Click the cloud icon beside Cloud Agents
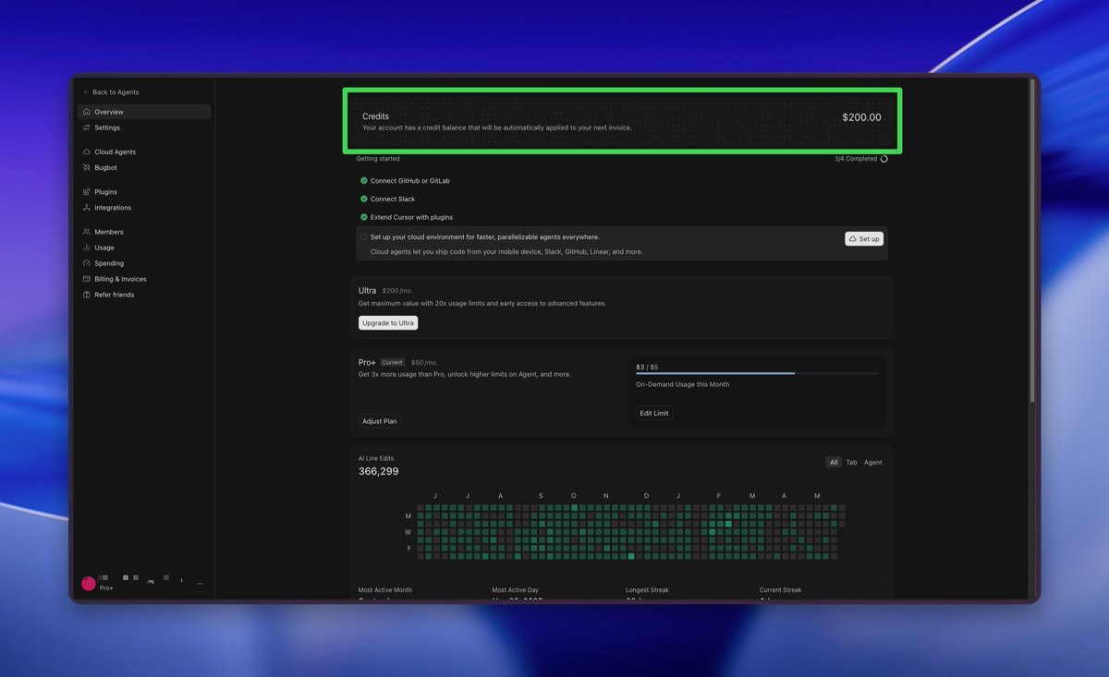Image resolution: width=1109 pixels, height=677 pixels. click(87, 151)
